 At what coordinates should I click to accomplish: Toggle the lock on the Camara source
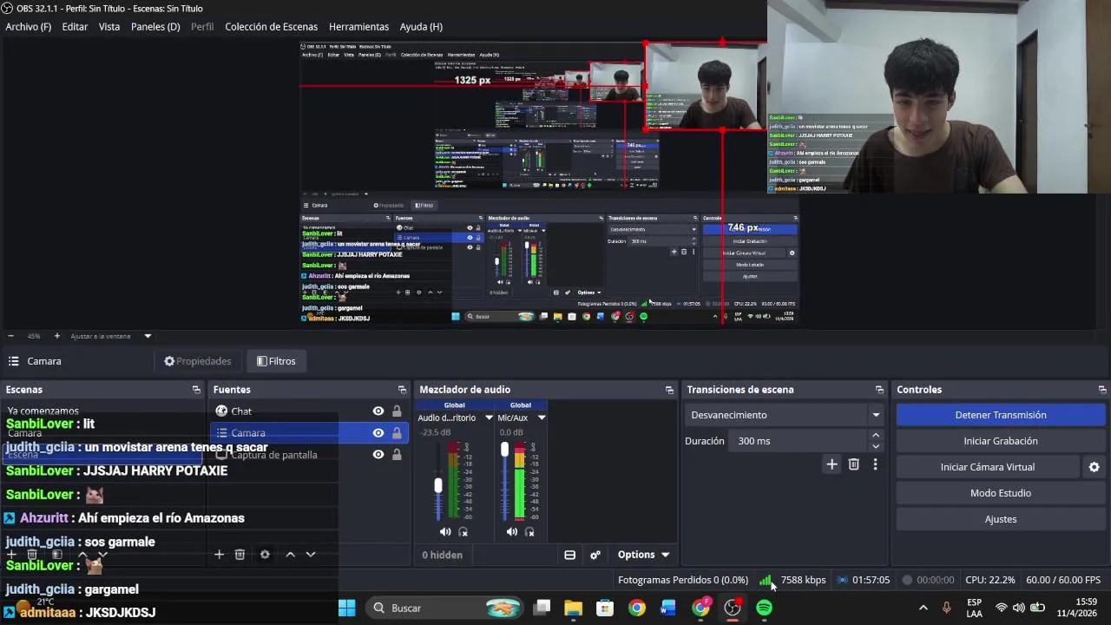pyautogui.click(x=397, y=433)
